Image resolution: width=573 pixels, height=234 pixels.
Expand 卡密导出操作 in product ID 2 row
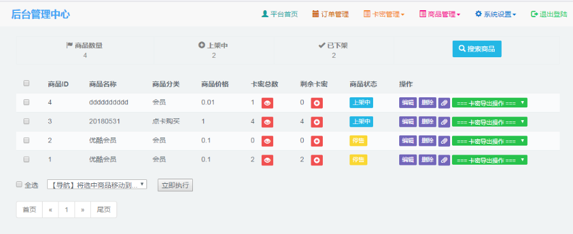pos(490,141)
